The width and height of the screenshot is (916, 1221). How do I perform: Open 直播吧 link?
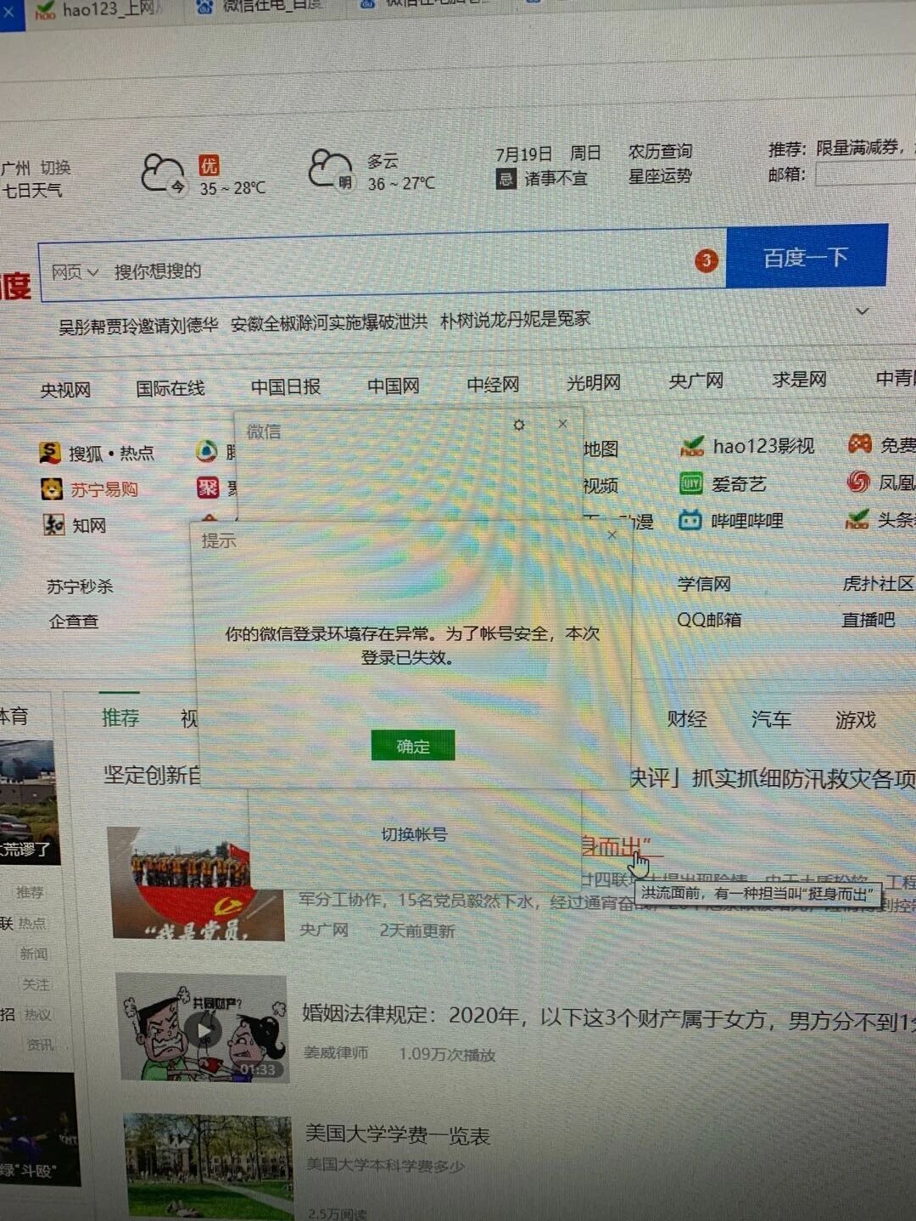tap(868, 620)
